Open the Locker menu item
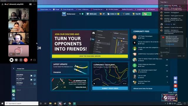 click(x=126, y=14)
